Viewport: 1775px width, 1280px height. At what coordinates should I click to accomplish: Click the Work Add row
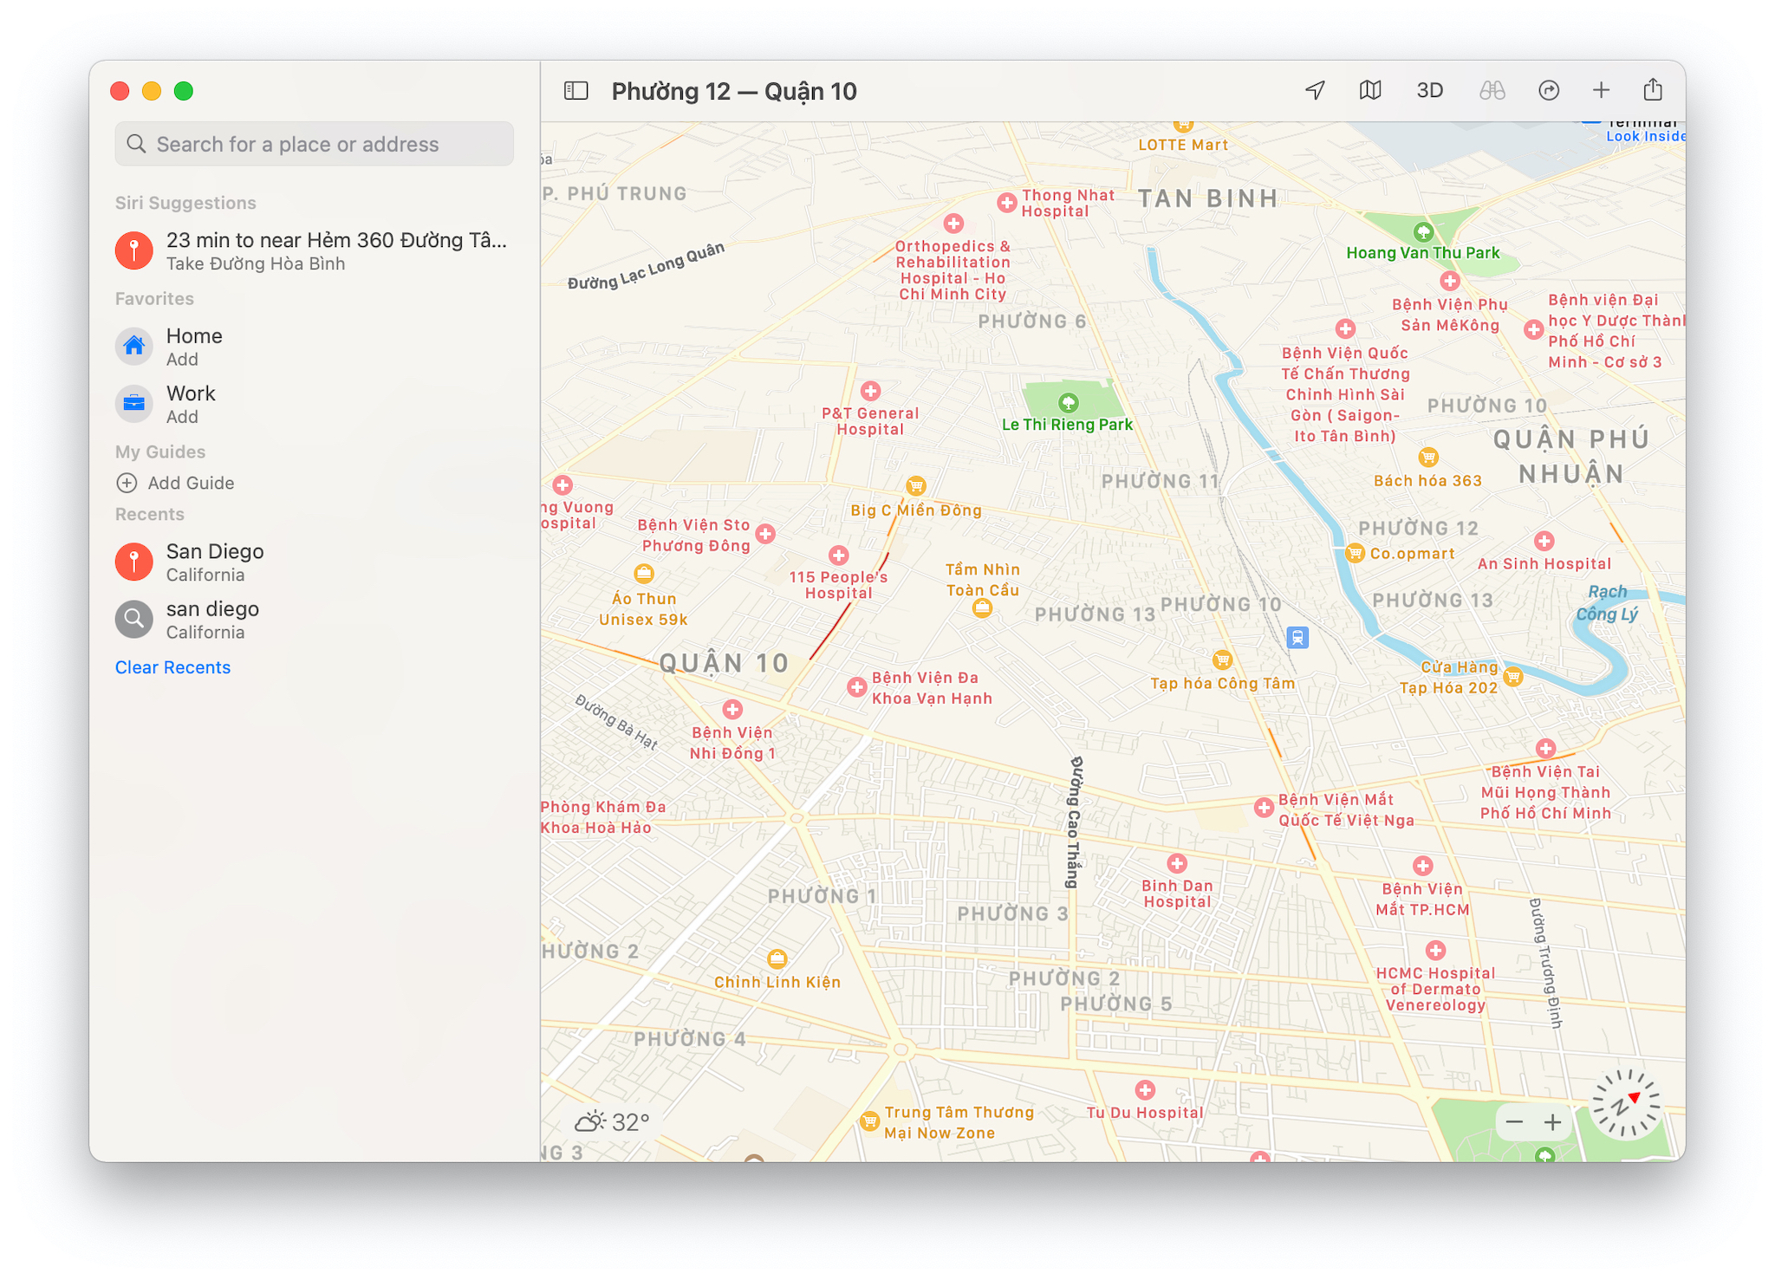[x=314, y=403]
